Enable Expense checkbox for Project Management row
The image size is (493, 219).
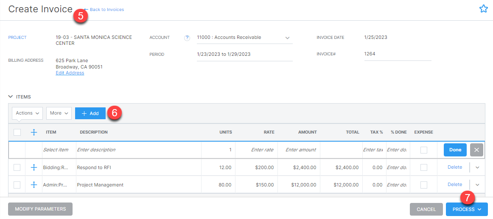(x=423, y=185)
